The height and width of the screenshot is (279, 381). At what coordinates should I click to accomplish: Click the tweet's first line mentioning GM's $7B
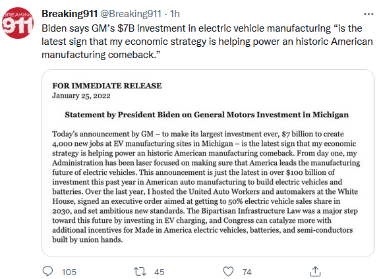point(202,28)
